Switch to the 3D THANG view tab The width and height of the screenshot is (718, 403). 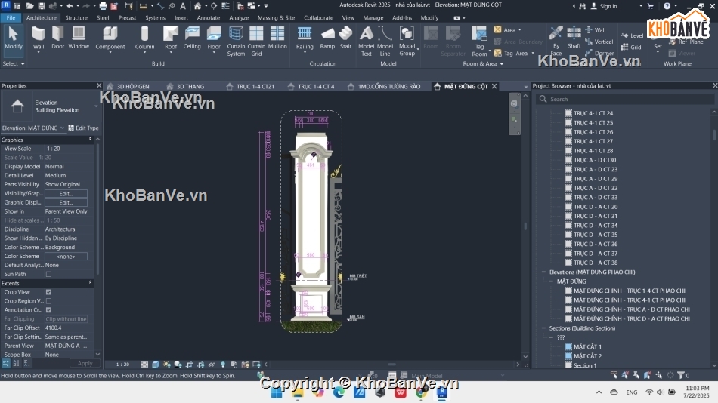click(x=190, y=86)
